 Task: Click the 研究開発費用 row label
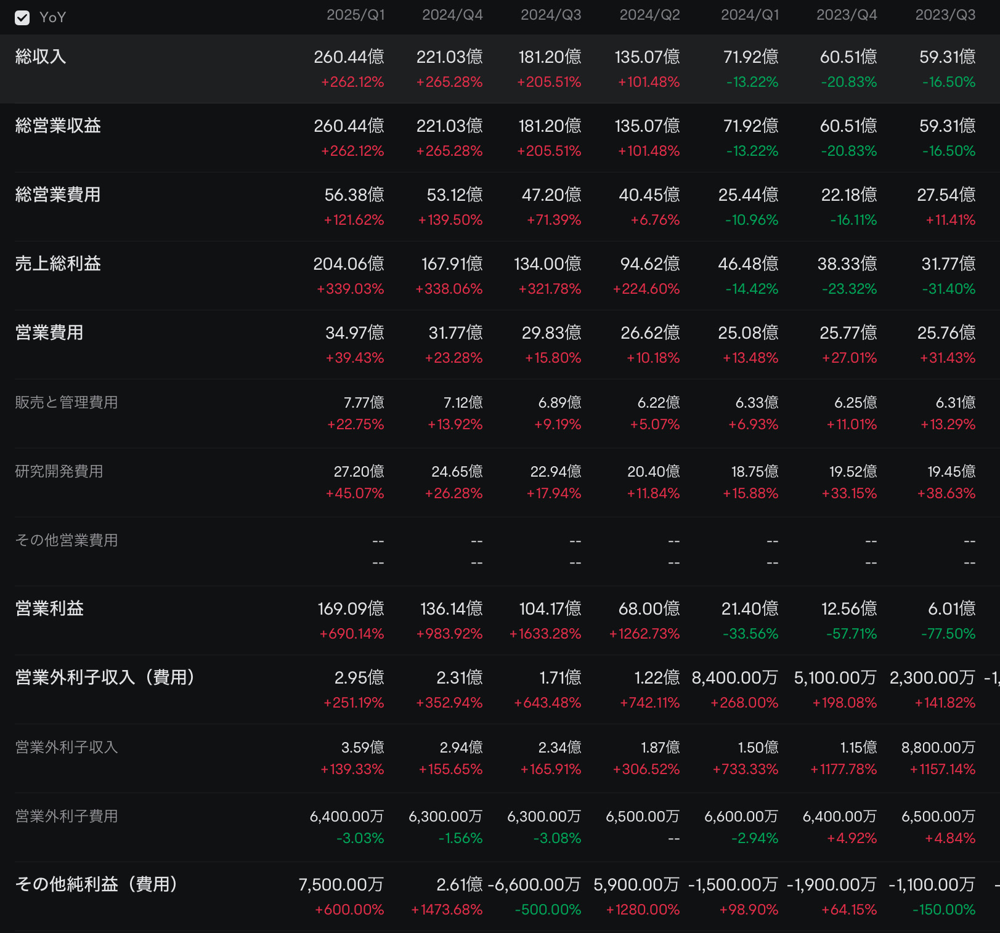(x=59, y=471)
